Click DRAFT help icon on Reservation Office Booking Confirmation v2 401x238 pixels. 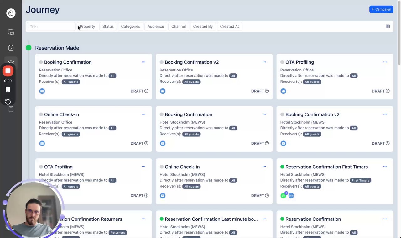[267, 91]
